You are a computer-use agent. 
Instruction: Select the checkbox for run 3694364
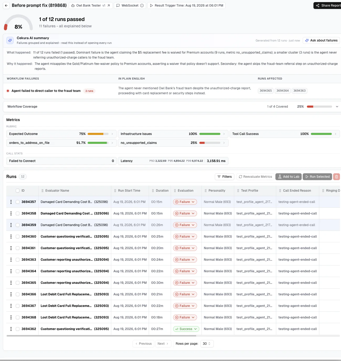18,271
